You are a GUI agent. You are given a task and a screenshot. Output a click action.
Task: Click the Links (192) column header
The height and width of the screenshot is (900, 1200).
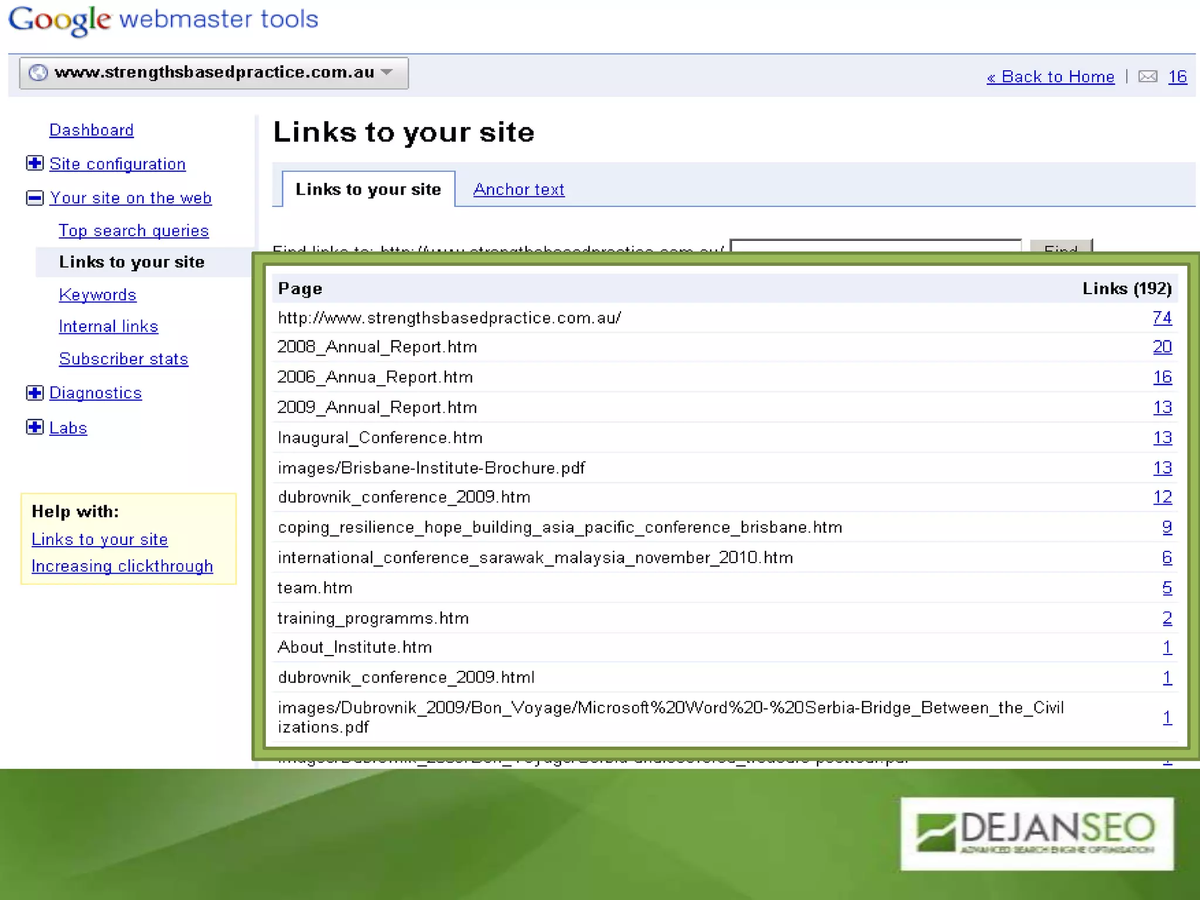pyautogui.click(x=1127, y=288)
